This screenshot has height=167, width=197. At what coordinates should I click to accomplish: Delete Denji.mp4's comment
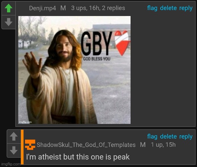click(168, 8)
